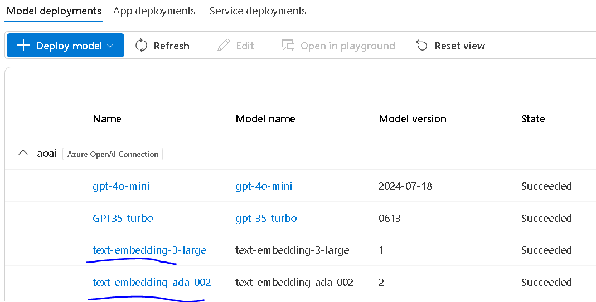Click version 1 of text-embedding-3-large

click(381, 250)
